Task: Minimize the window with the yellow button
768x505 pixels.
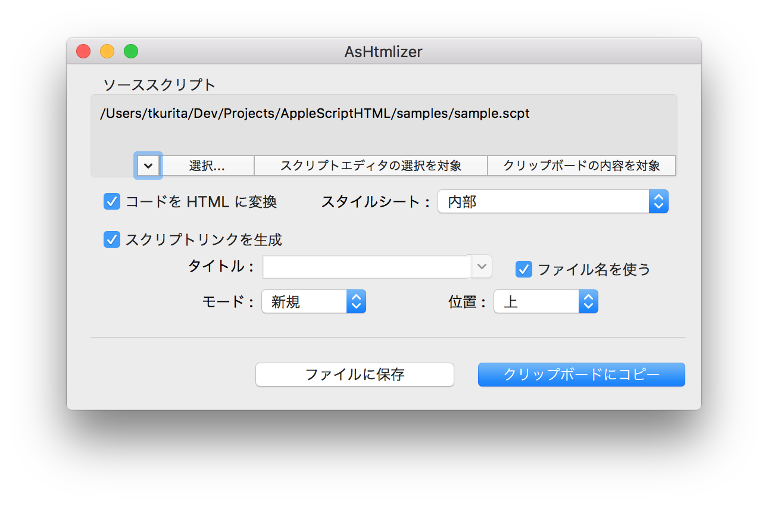Action: point(107,52)
